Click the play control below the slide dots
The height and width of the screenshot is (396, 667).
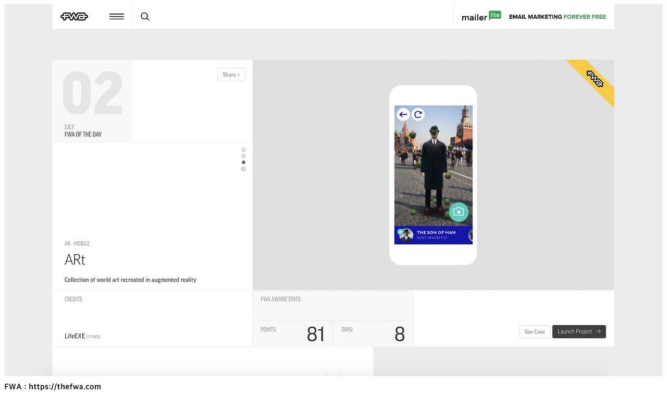[243, 168]
